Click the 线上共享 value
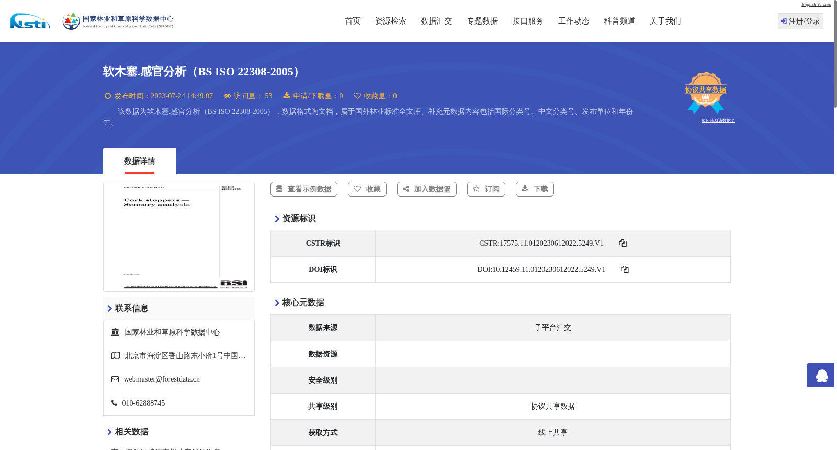The image size is (837, 450). [553, 432]
